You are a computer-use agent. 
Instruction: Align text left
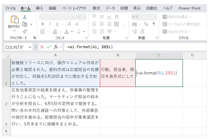point(94,24)
